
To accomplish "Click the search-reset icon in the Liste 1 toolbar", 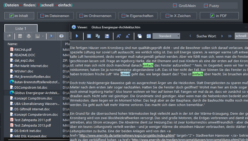I will pyautogui.click(x=9, y=36).
